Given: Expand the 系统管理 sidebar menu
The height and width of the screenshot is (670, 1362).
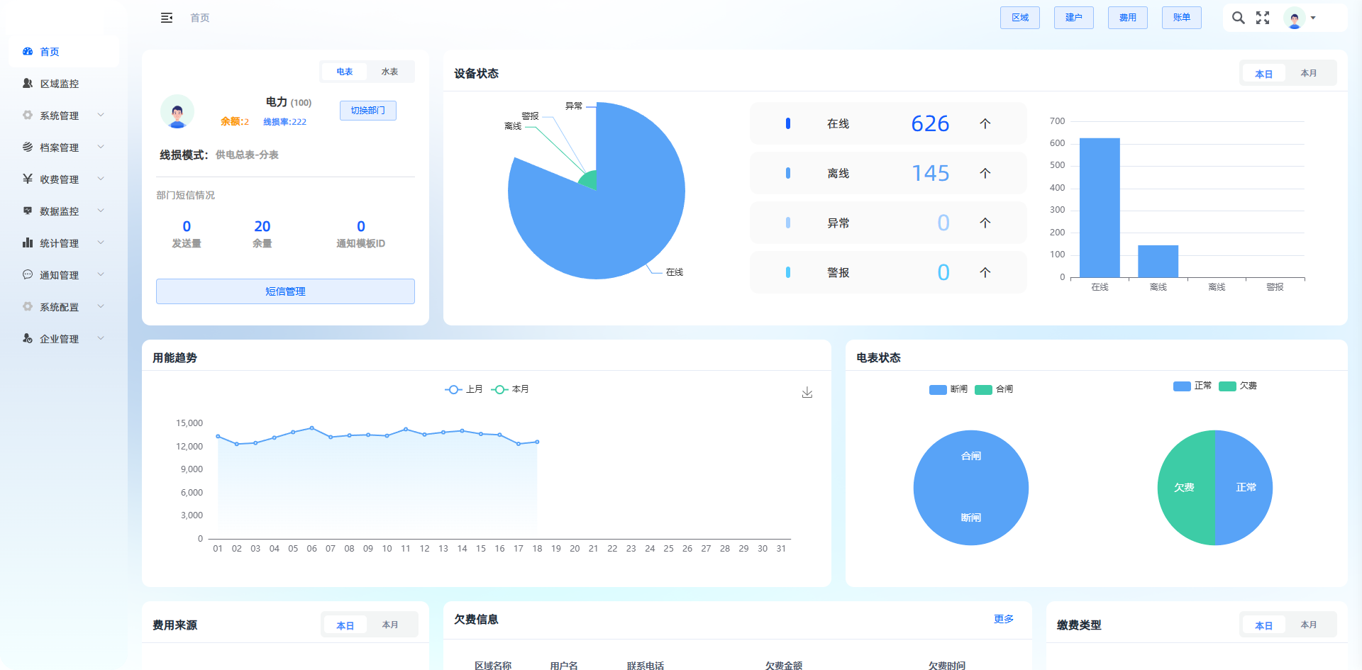Looking at the screenshot, I should [60, 116].
